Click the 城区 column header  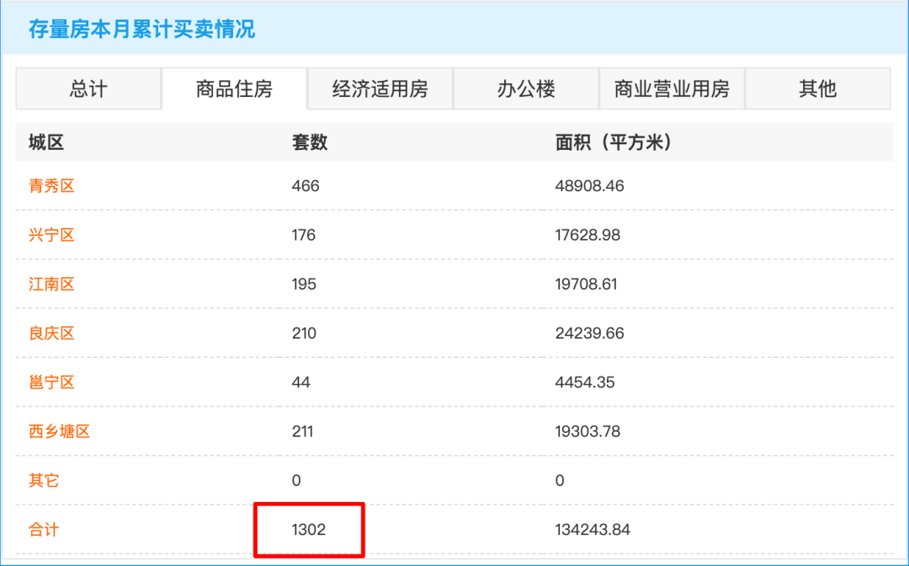46,142
